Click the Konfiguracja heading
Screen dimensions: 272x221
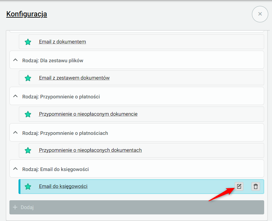click(27, 14)
